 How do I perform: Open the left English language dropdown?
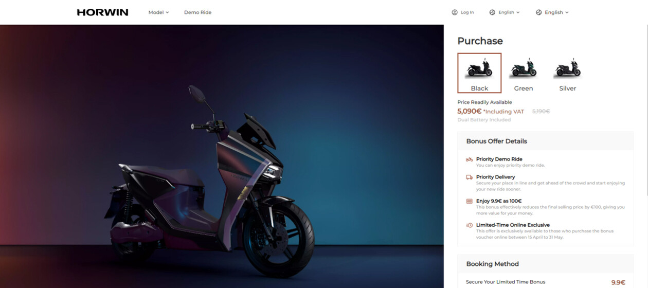point(505,12)
